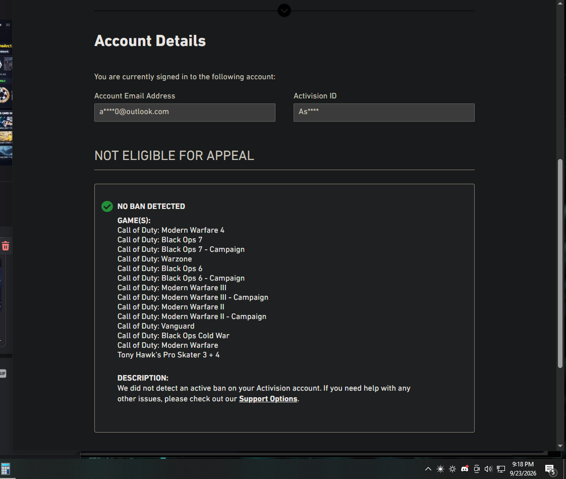Open the notification center with 5 badge
Viewport: 566px width, 479px height.
tap(550, 469)
